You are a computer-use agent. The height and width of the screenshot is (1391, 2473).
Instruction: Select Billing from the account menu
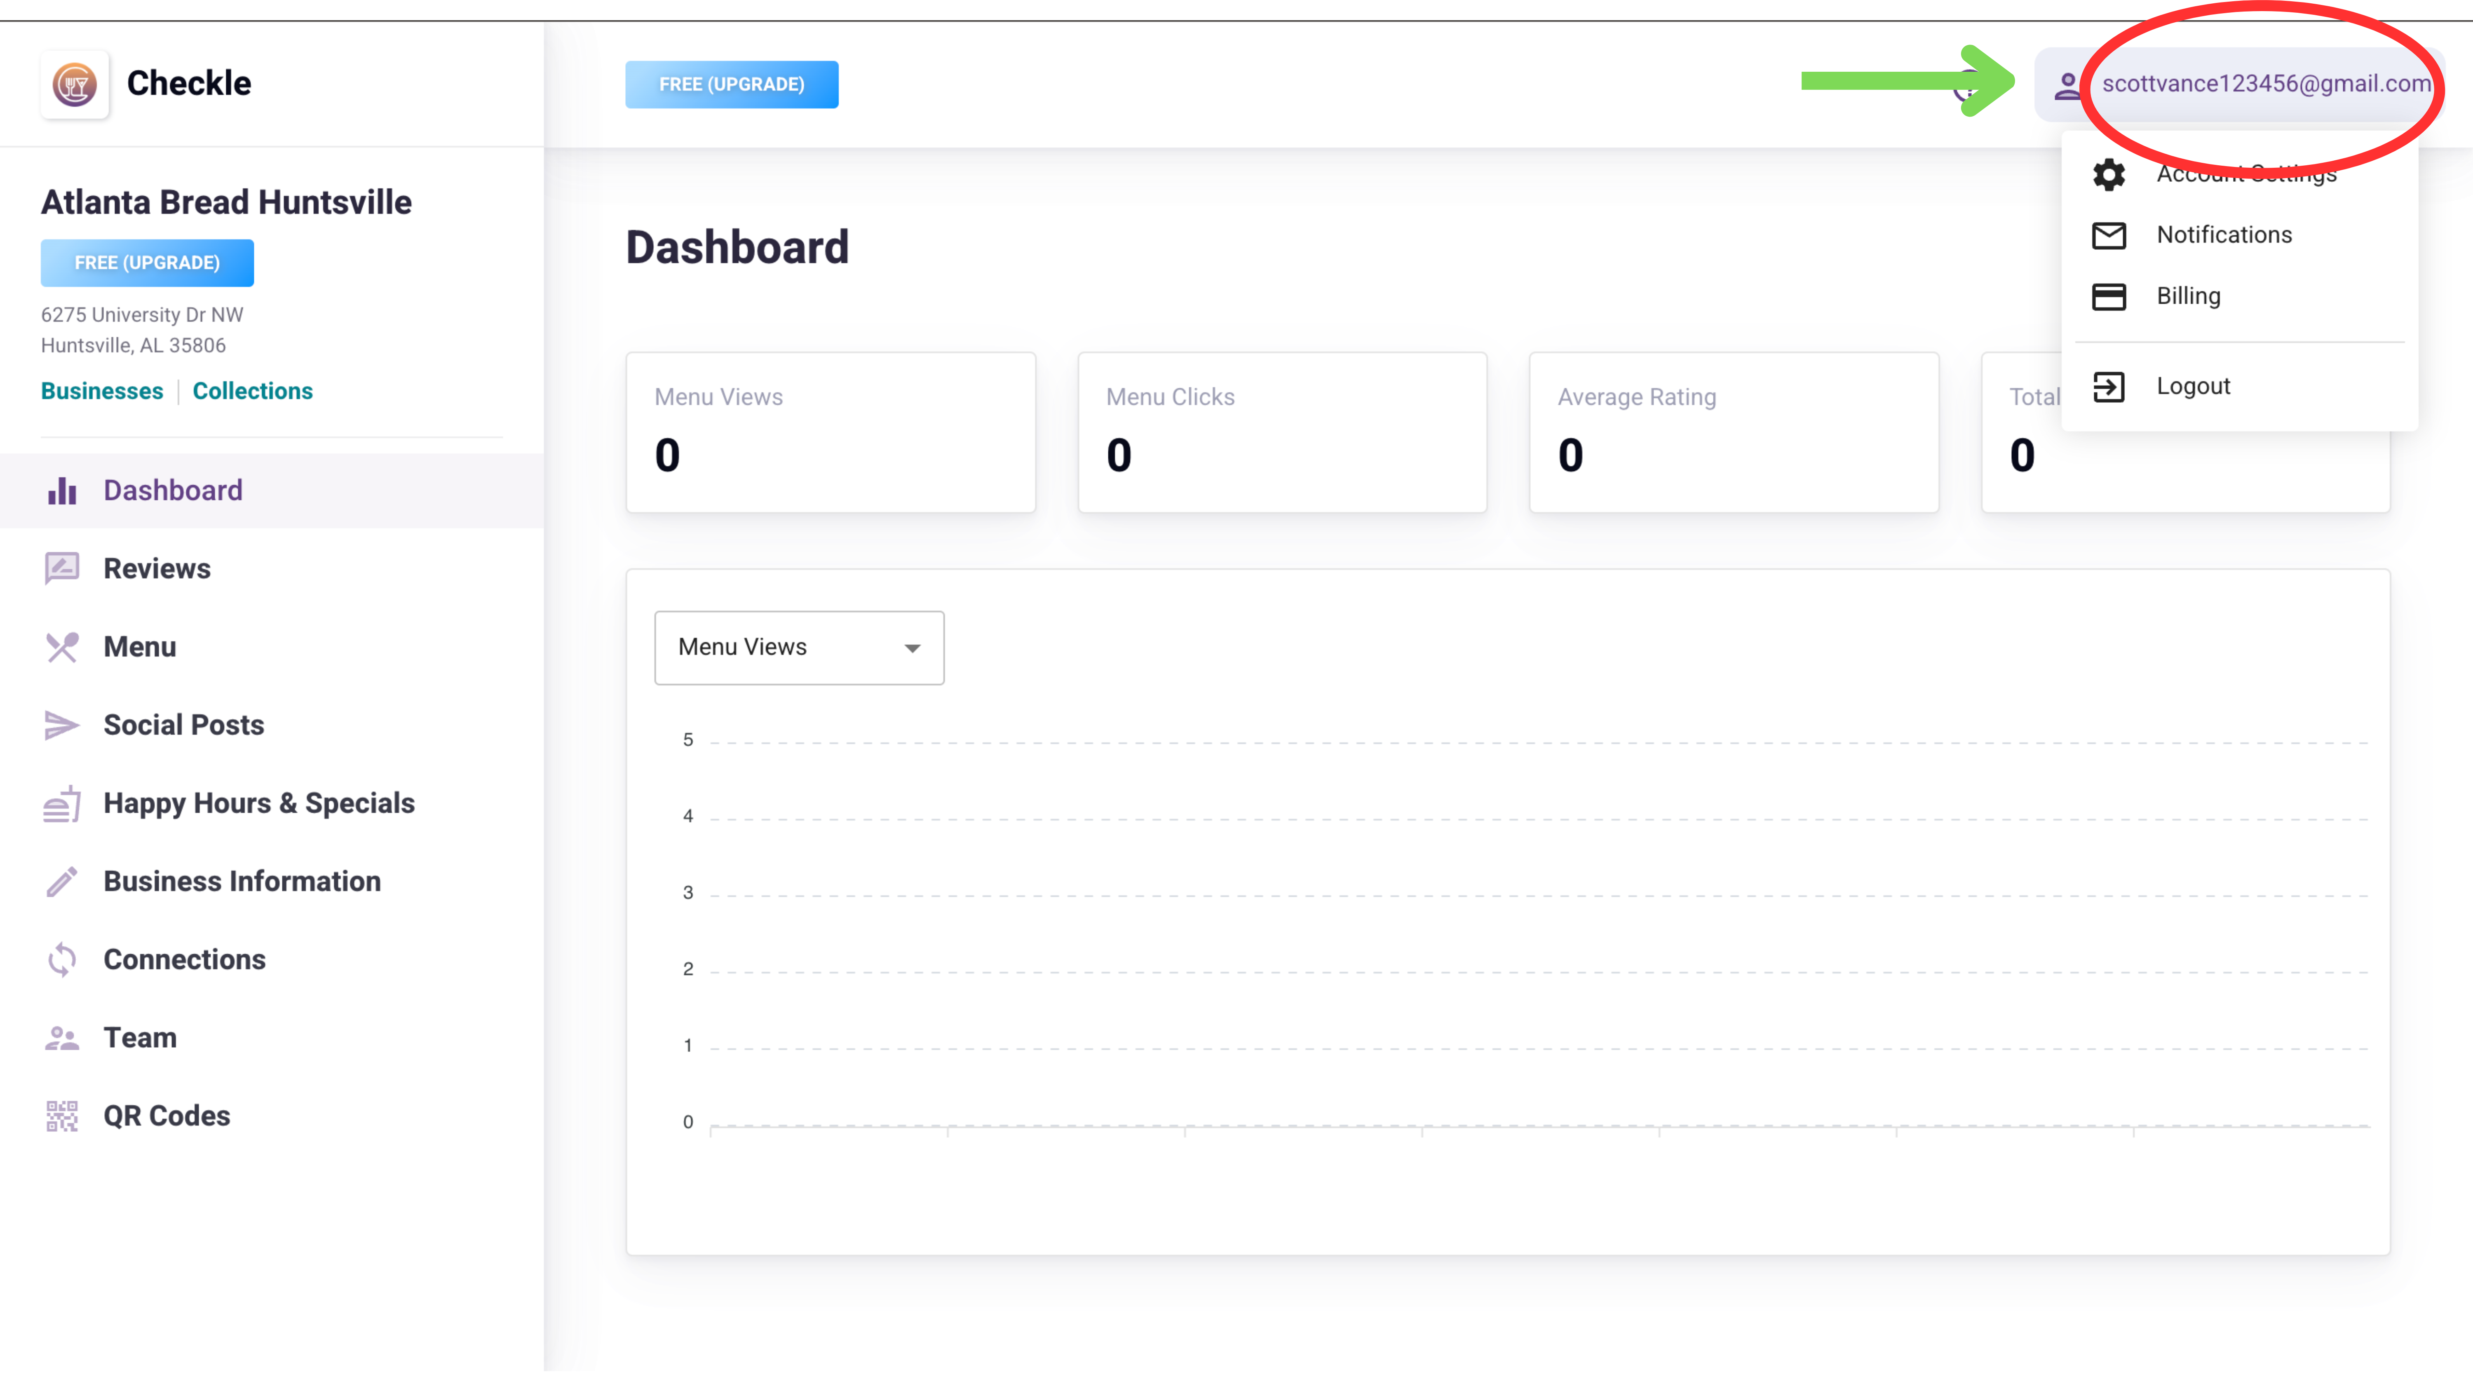(x=2239, y=297)
